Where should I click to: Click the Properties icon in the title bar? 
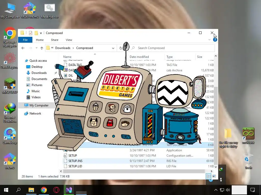(x=31, y=33)
